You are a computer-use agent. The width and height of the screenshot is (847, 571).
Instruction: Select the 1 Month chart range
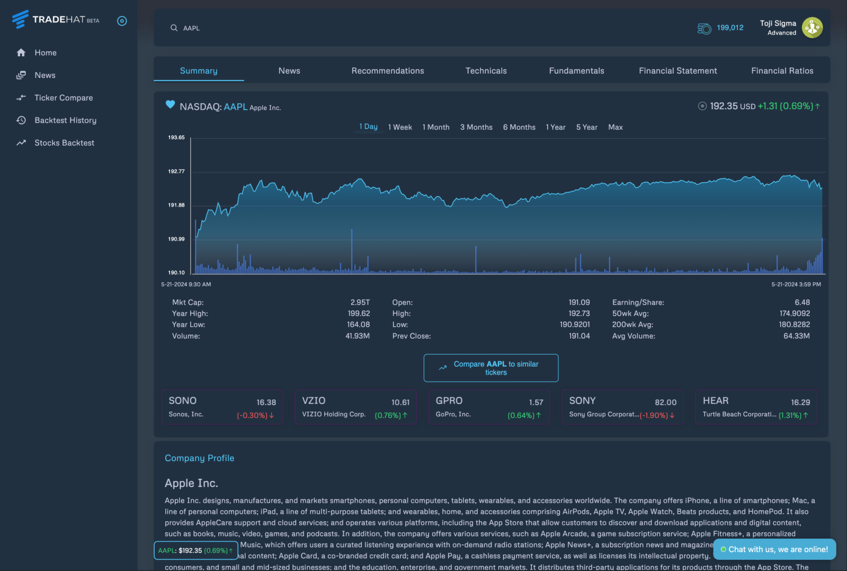(x=435, y=128)
